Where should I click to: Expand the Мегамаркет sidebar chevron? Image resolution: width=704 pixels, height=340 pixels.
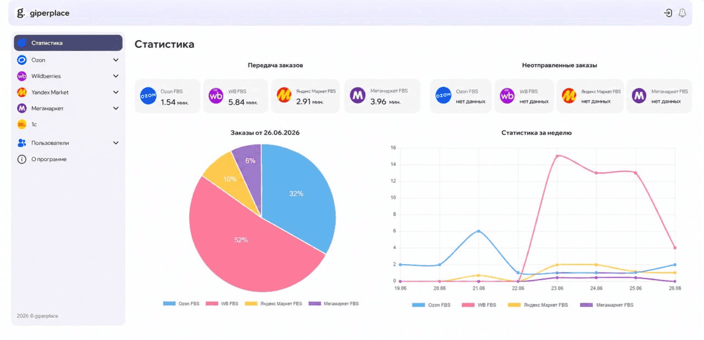coord(116,108)
